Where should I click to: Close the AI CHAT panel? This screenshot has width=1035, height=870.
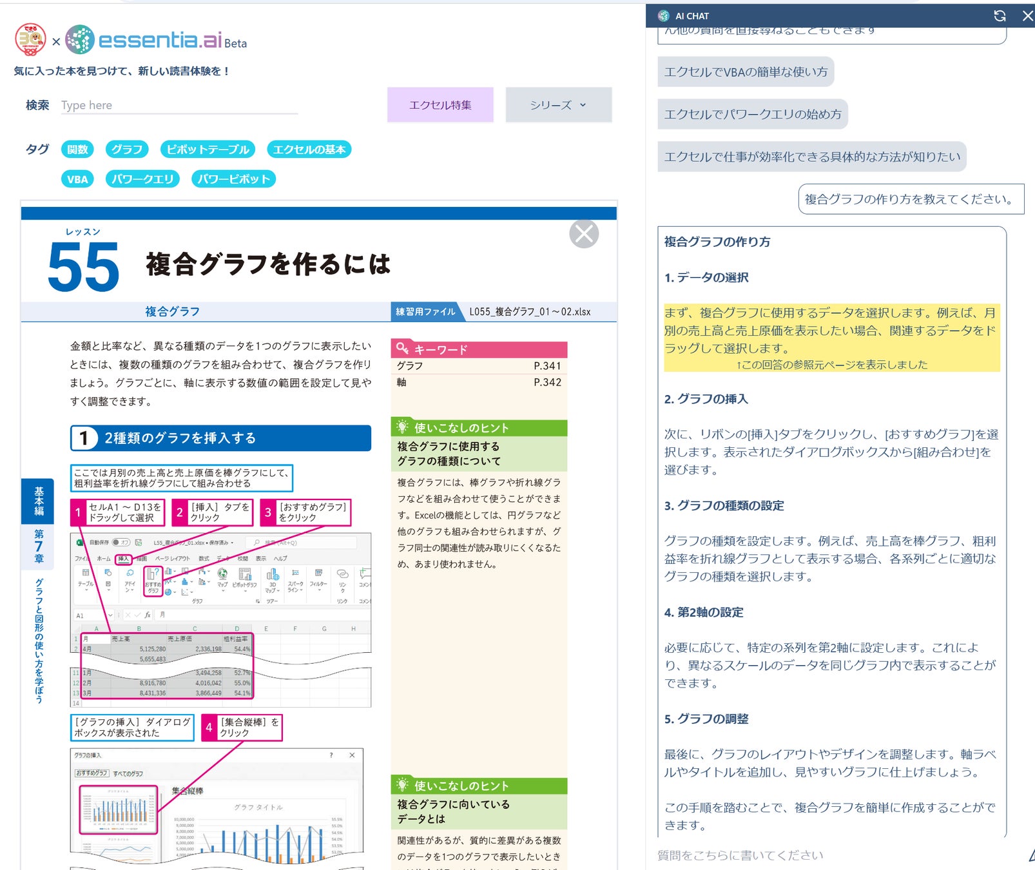[1028, 16]
